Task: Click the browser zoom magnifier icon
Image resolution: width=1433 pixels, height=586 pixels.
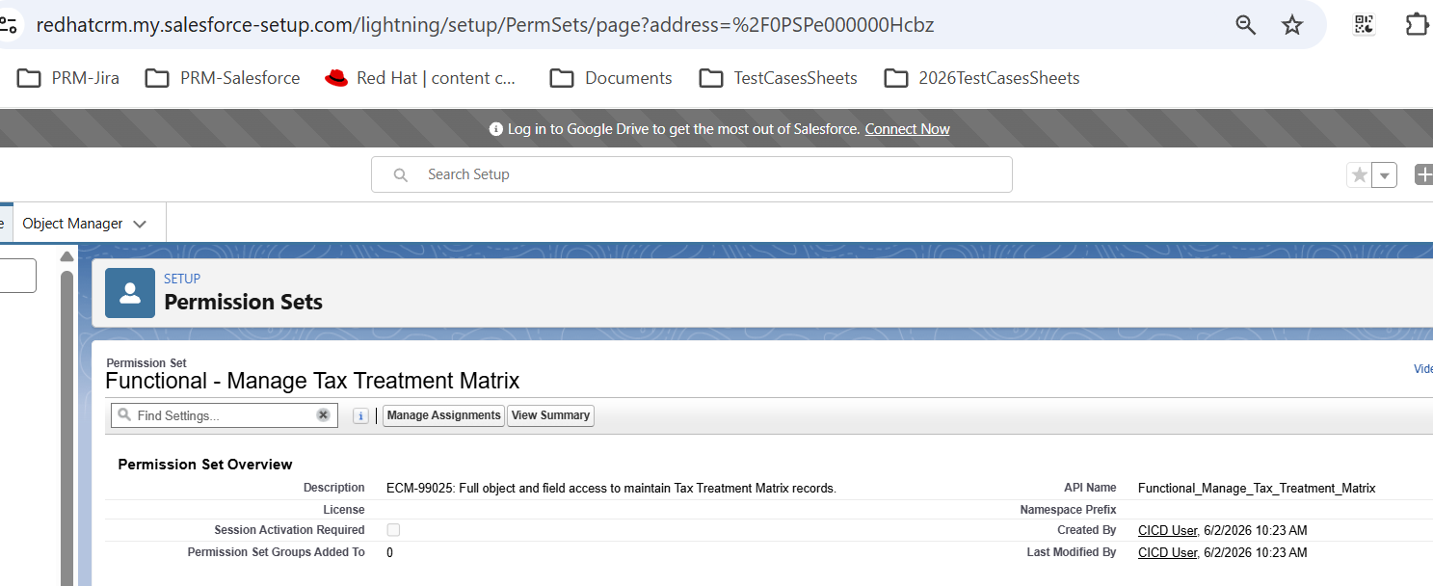Action: (1246, 25)
